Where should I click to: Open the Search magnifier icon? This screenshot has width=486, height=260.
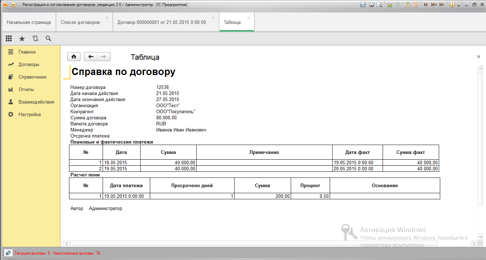pyautogui.click(x=48, y=38)
